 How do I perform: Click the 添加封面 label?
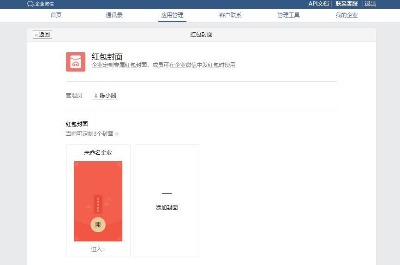pyautogui.click(x=167, y=208)
